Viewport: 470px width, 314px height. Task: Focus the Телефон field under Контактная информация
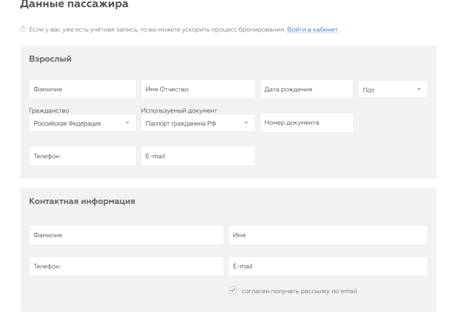(x=126, y=266)
